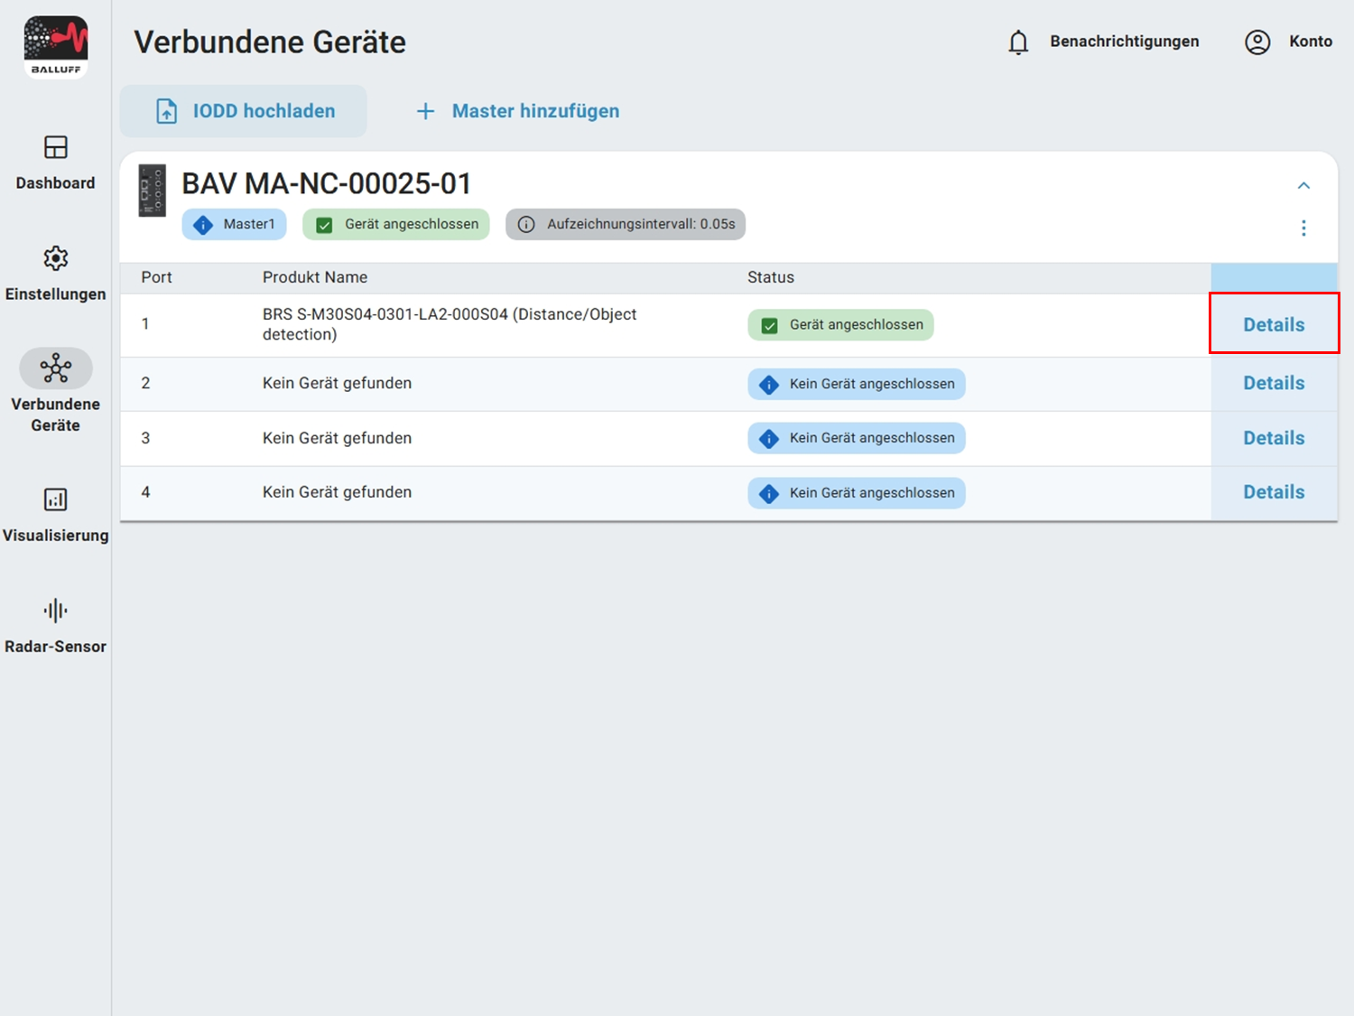This screenshot has height=1016, width=1354.
Task: Click the BAV master device thumbnail
Action: click(x=152, y=191)
